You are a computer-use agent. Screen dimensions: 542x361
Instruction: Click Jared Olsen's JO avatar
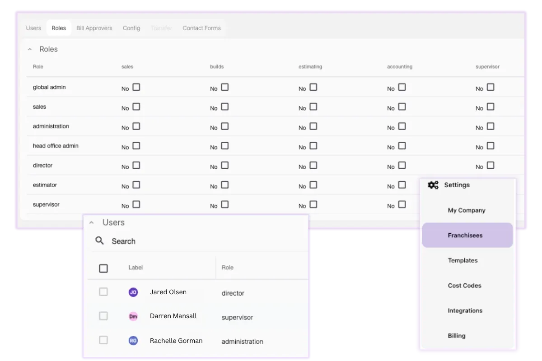click(133, 292)
